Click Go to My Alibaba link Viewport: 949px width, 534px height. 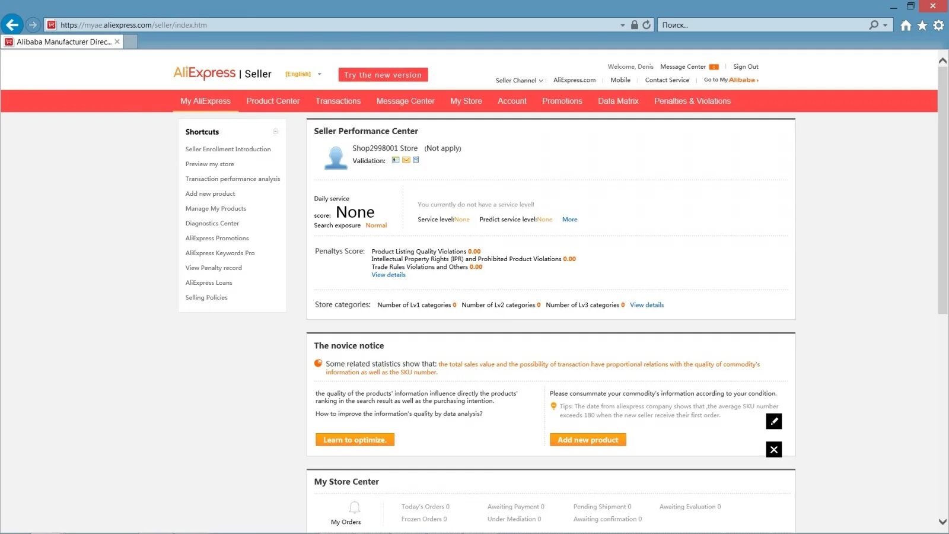click(731, 80)
